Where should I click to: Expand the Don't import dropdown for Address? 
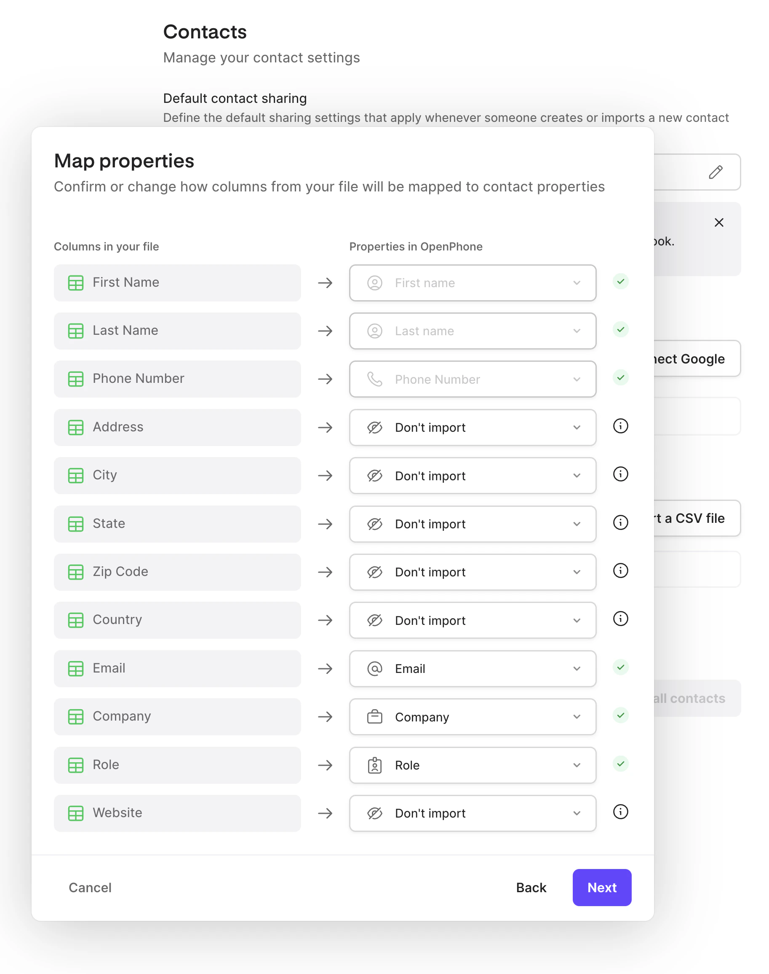(x=577, y=427)
